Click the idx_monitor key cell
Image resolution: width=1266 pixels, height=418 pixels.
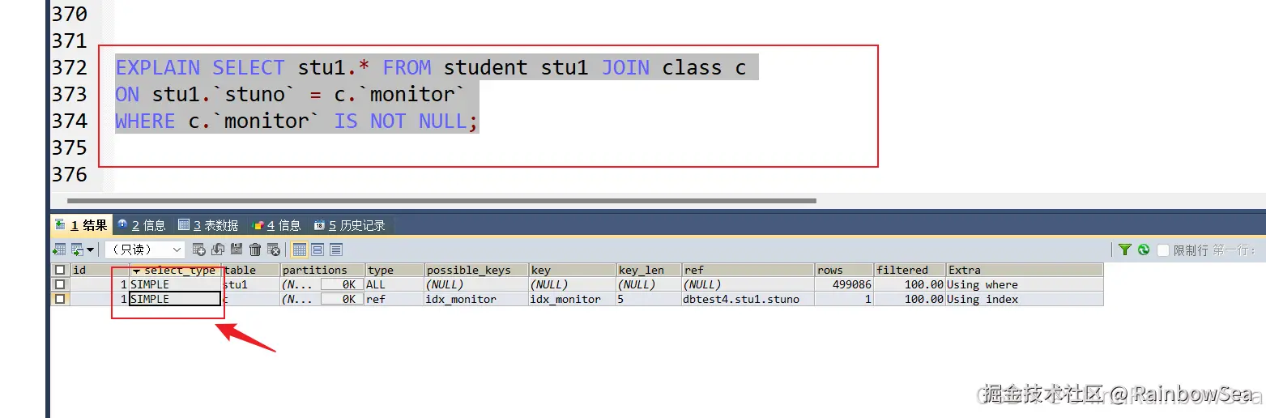[572, 299]
